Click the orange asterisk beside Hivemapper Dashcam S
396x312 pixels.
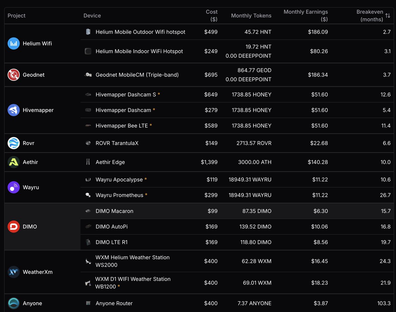pos(159,94)
